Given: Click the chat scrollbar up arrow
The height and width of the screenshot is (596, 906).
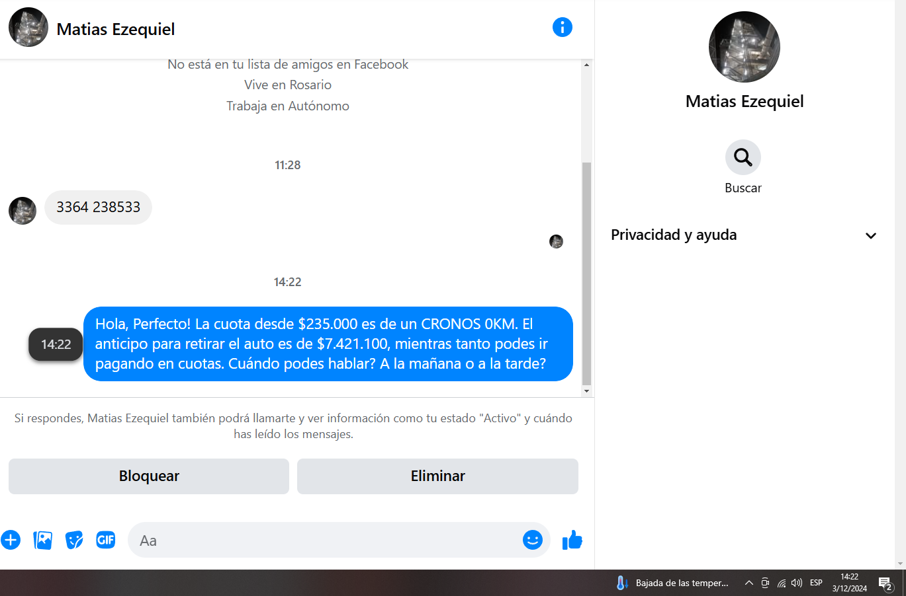Looking at the screenshot, I should [x=586, y=65].
